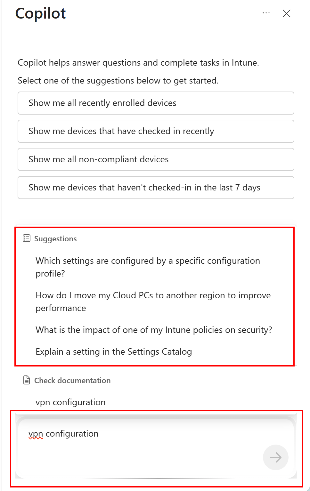Pick 'Show me all non-compliant devices' prompt

156,159
